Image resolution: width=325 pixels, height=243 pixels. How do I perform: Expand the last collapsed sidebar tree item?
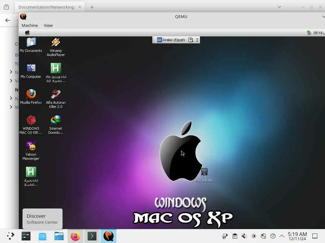11,107
